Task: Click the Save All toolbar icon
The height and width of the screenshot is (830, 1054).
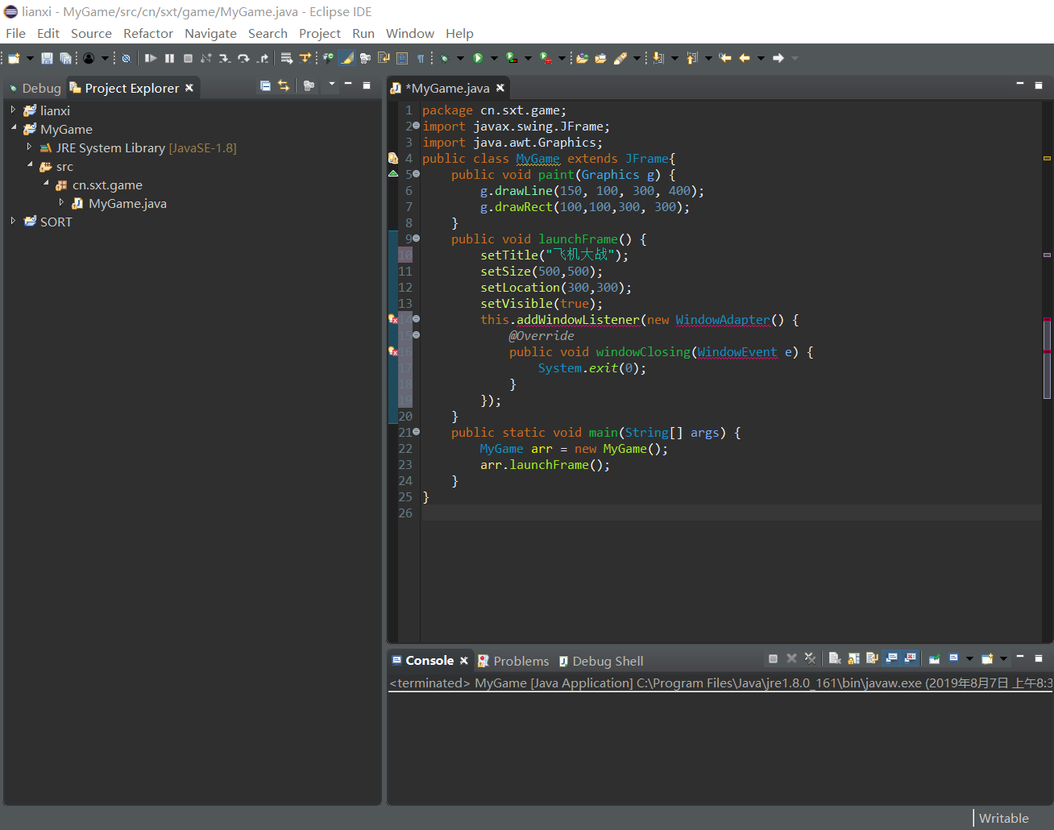Action: click(x=65, y=58)
